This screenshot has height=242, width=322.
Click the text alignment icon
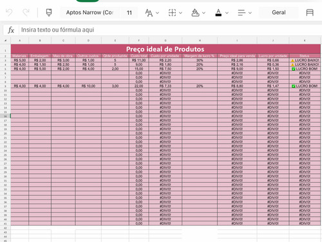[241, 13]
